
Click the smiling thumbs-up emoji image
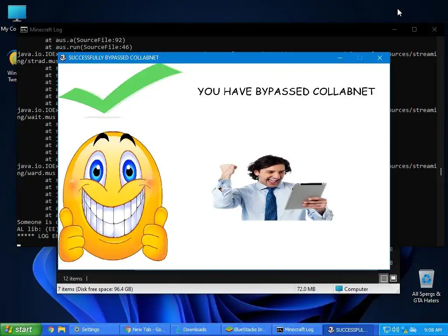(x=113, y=196)
